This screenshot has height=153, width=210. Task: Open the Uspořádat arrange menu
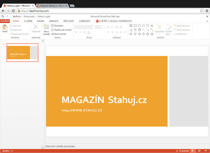point(159,30)
